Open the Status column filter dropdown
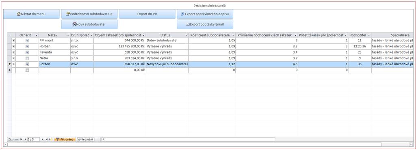Screen dimensions: 416x150 pos(186,35)
